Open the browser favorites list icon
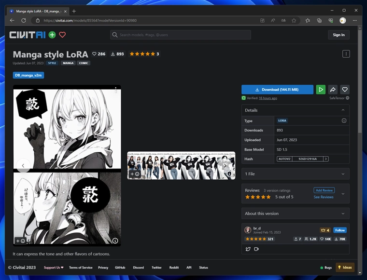The width and height of the screenshot is (367, 280). tap(308, 21)
